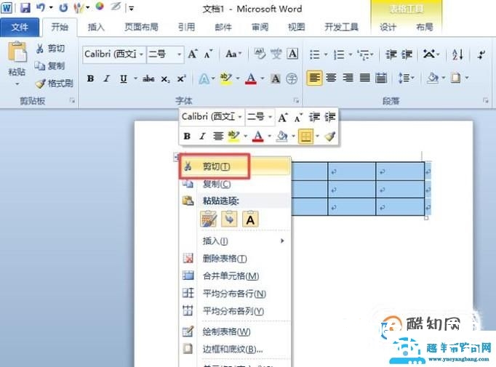The image size is (496, 367).
Task: Apply Subscript formatting in ribbon
Action: (x=165, y=79)
